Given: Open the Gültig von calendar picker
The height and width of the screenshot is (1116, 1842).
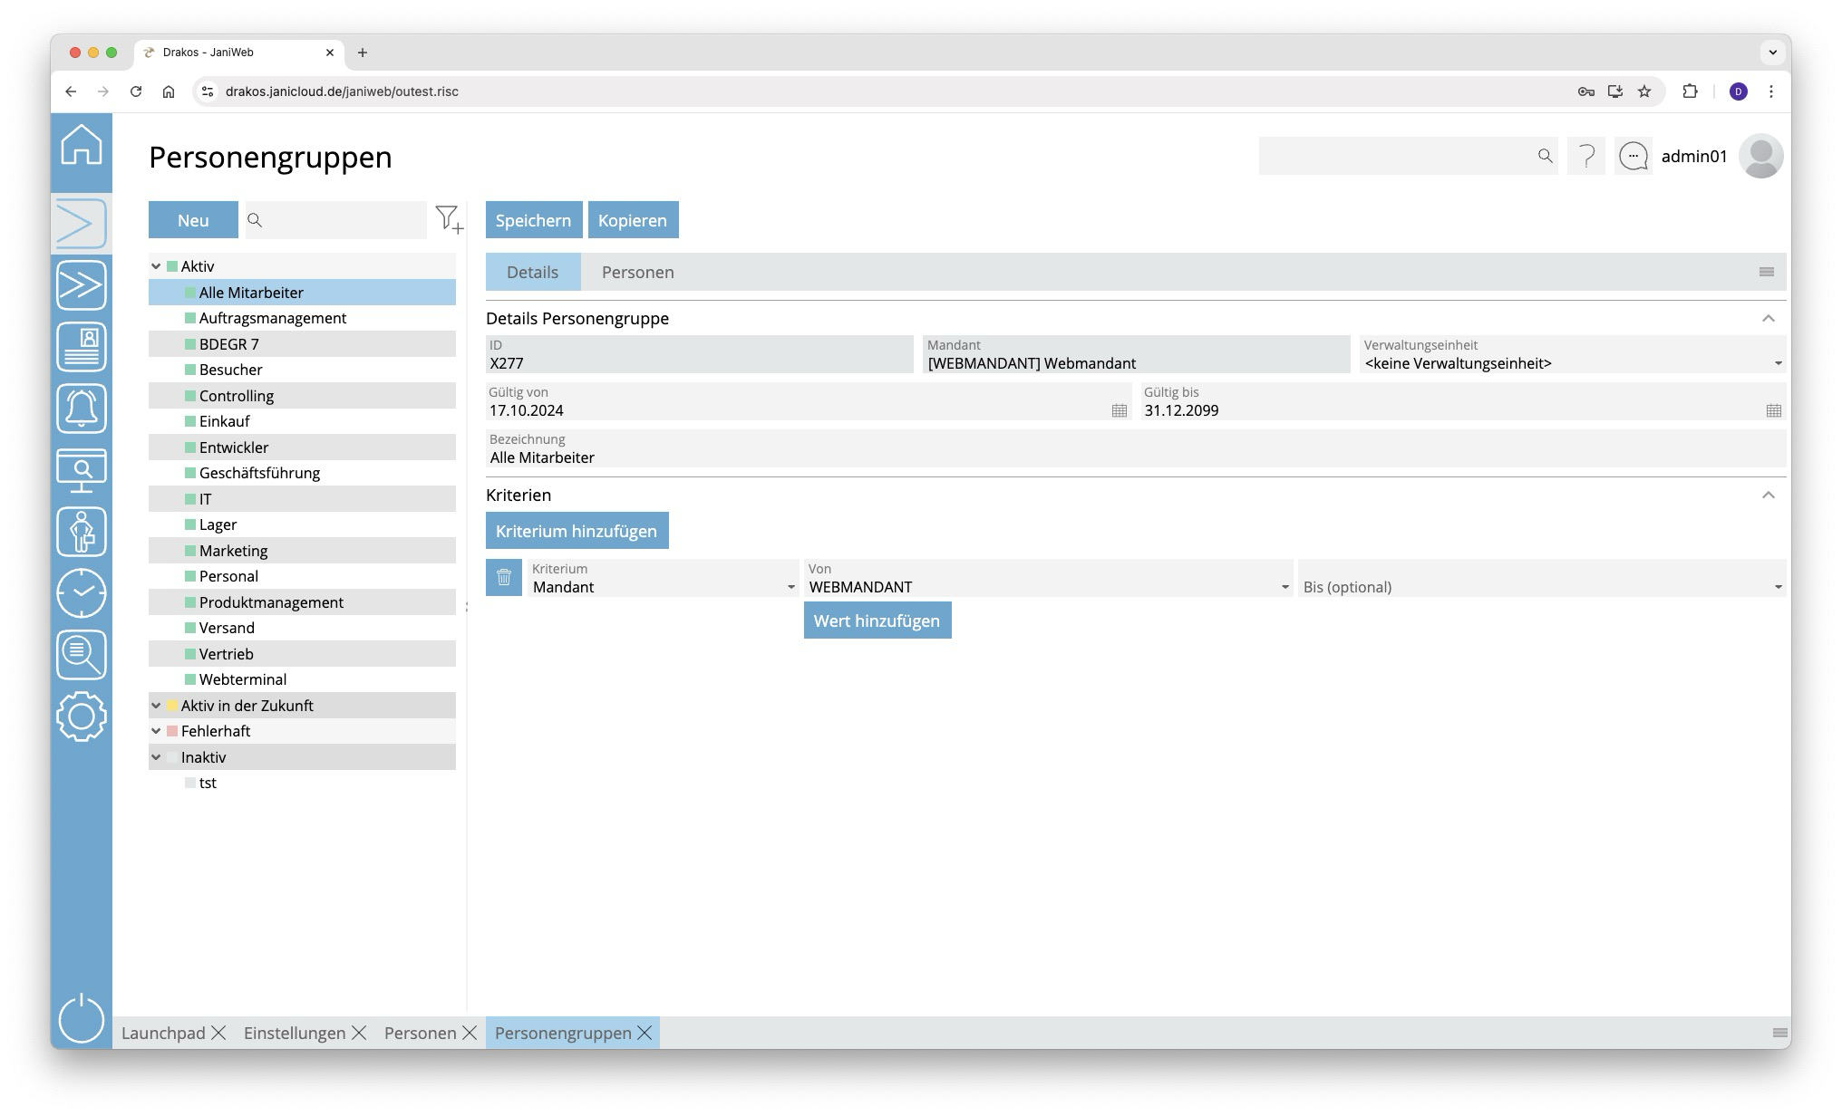Looking at the screenshot, I should (1120, 410).
